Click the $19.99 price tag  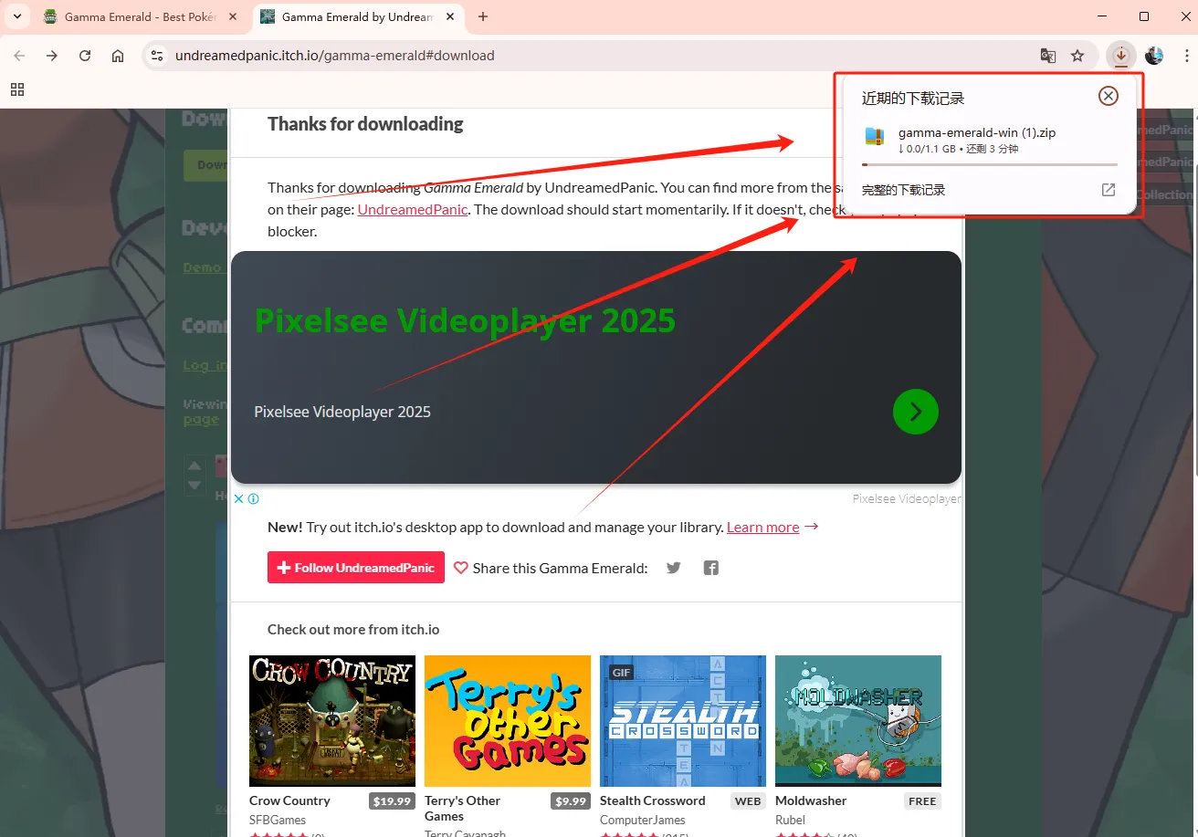pyautogui.click(x=392, y=801)
